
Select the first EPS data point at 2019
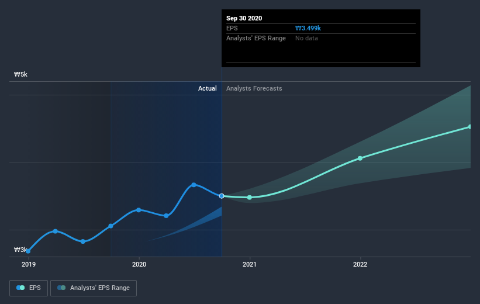(28, 251)
